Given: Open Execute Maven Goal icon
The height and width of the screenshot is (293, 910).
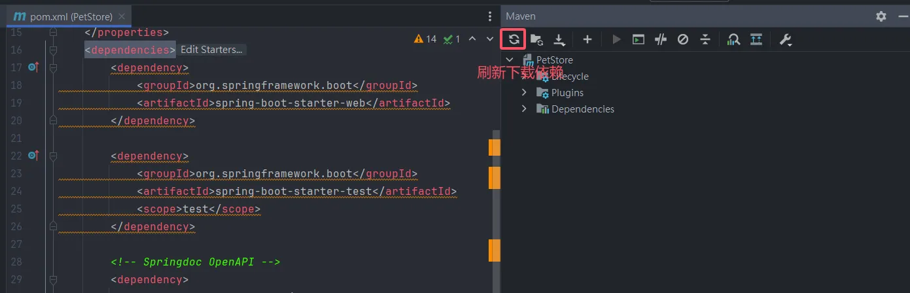Looking at the screenshot, I should pyautogui.click(x=639, y=39).
